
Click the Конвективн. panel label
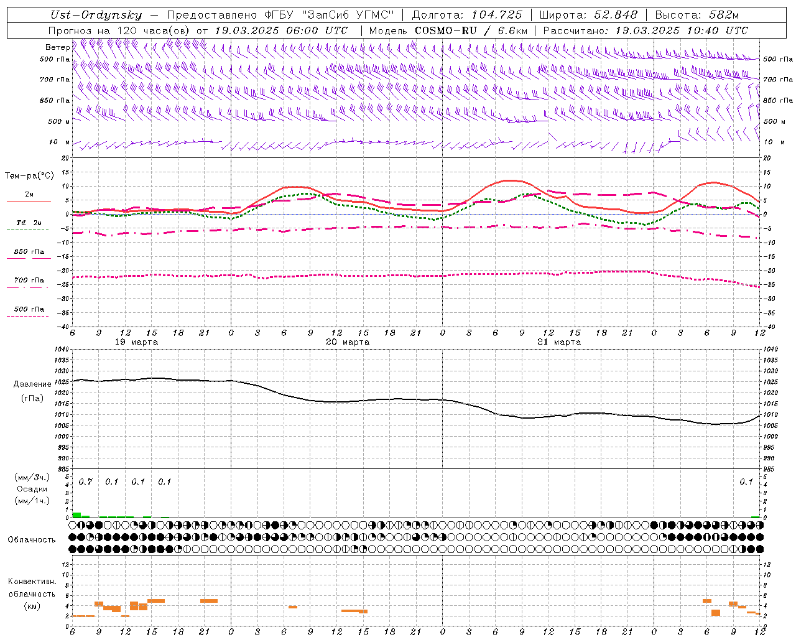pyautogui.click(x=32, y=582)
